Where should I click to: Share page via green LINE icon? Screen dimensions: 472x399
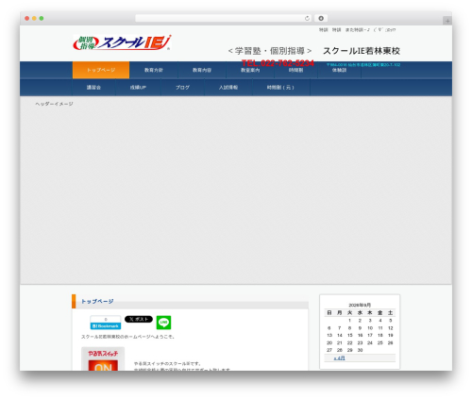[163, 323]
